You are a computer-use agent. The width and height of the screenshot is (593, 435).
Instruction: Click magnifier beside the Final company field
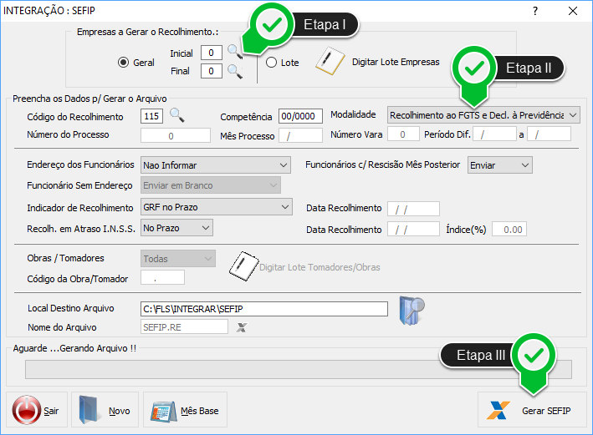[x=235, y=72]
